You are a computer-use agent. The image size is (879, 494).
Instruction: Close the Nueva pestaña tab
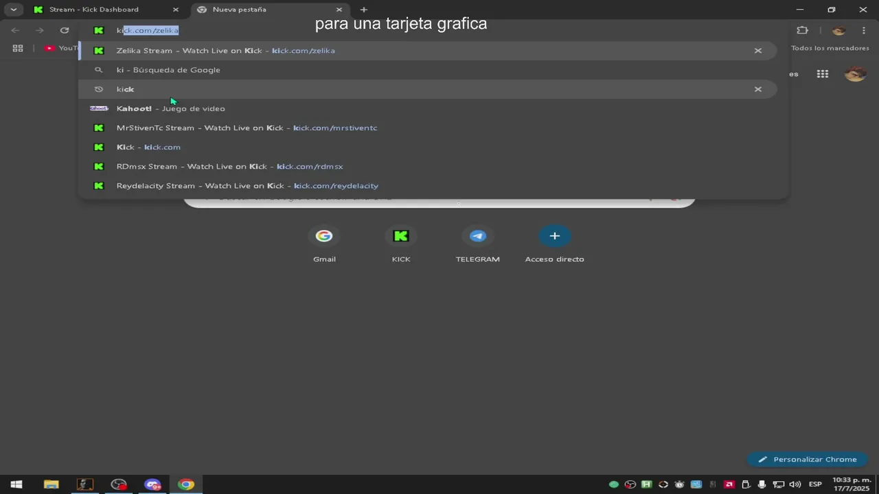[339, 10]
